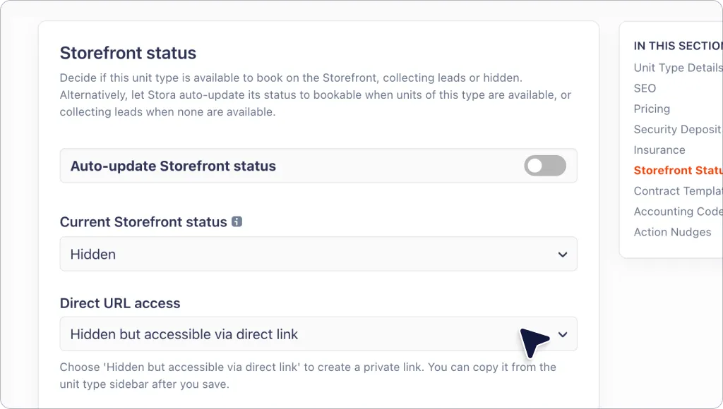Click the Current Storefront status label text
Image resolution: width=723 pixels, height=409 pixels.
(x=143, y=222)
